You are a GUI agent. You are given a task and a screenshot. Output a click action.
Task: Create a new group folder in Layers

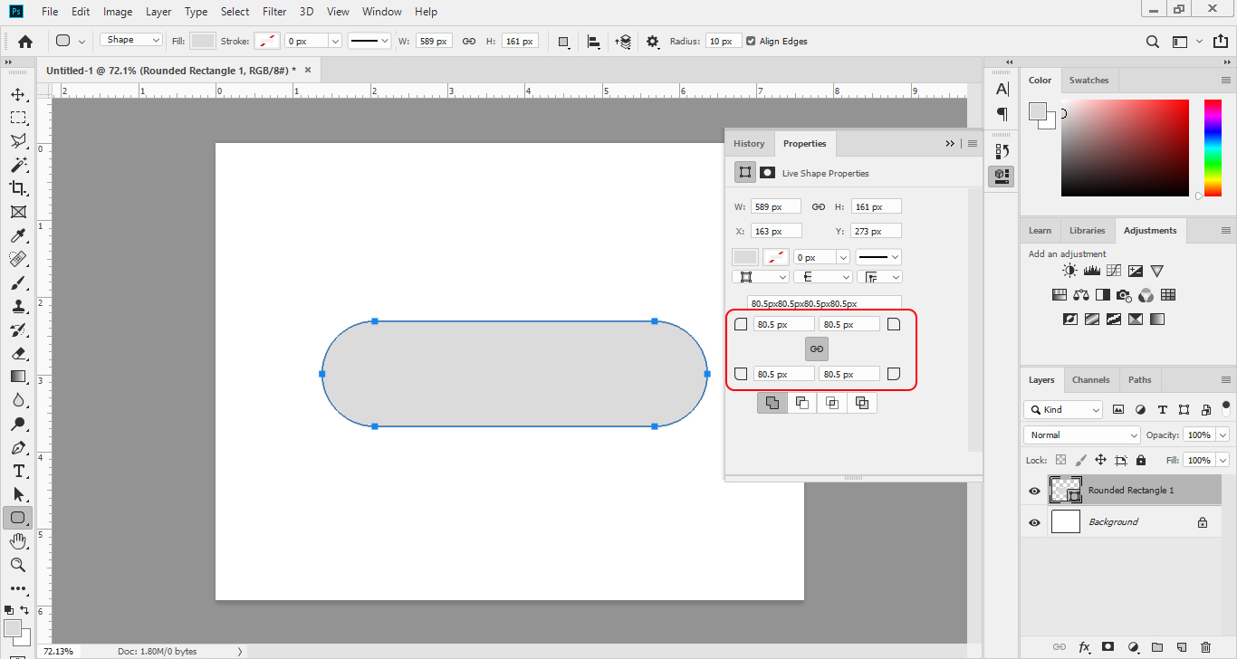click(1157, 647)
